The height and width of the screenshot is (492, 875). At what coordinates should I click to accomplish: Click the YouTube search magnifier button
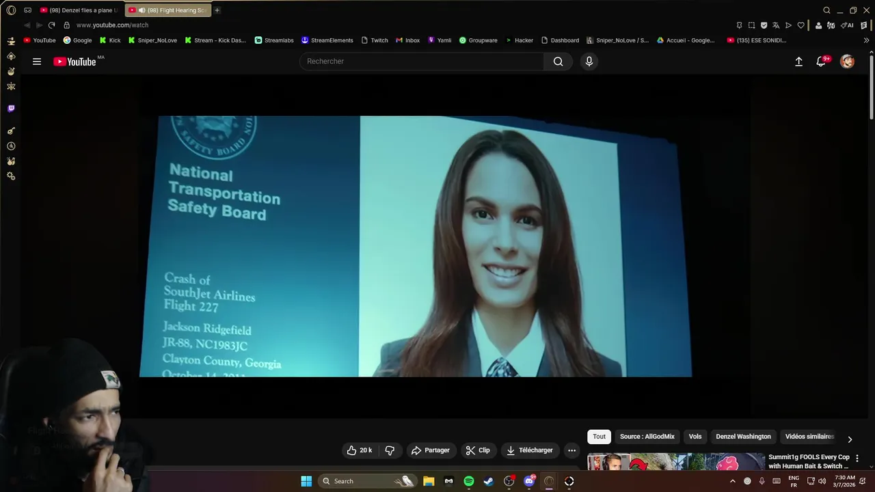558,61
